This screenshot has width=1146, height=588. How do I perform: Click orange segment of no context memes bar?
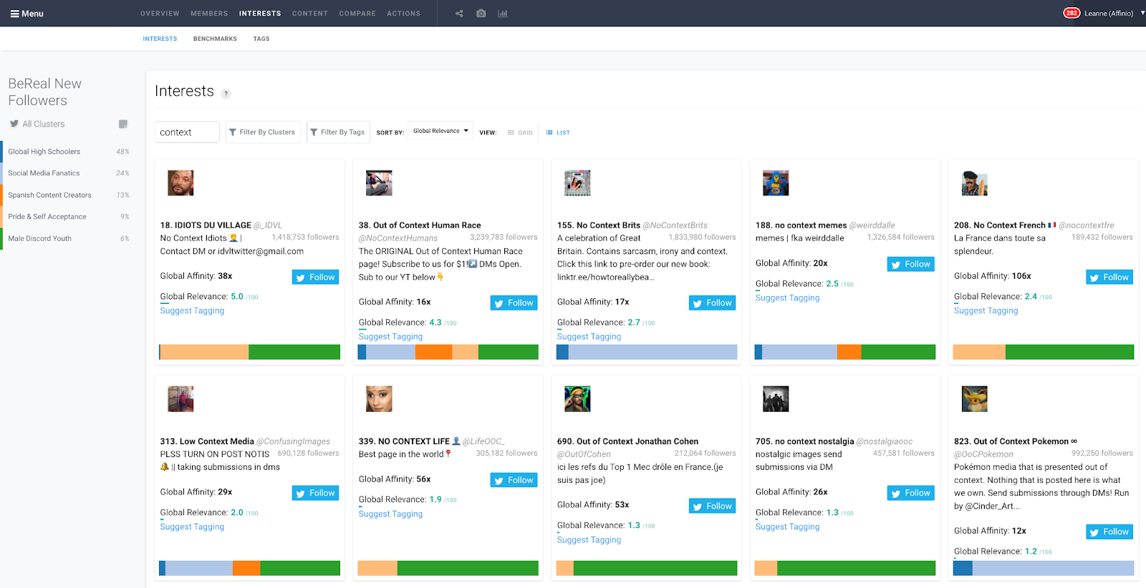pyautogui.click(x=849, y=352)
